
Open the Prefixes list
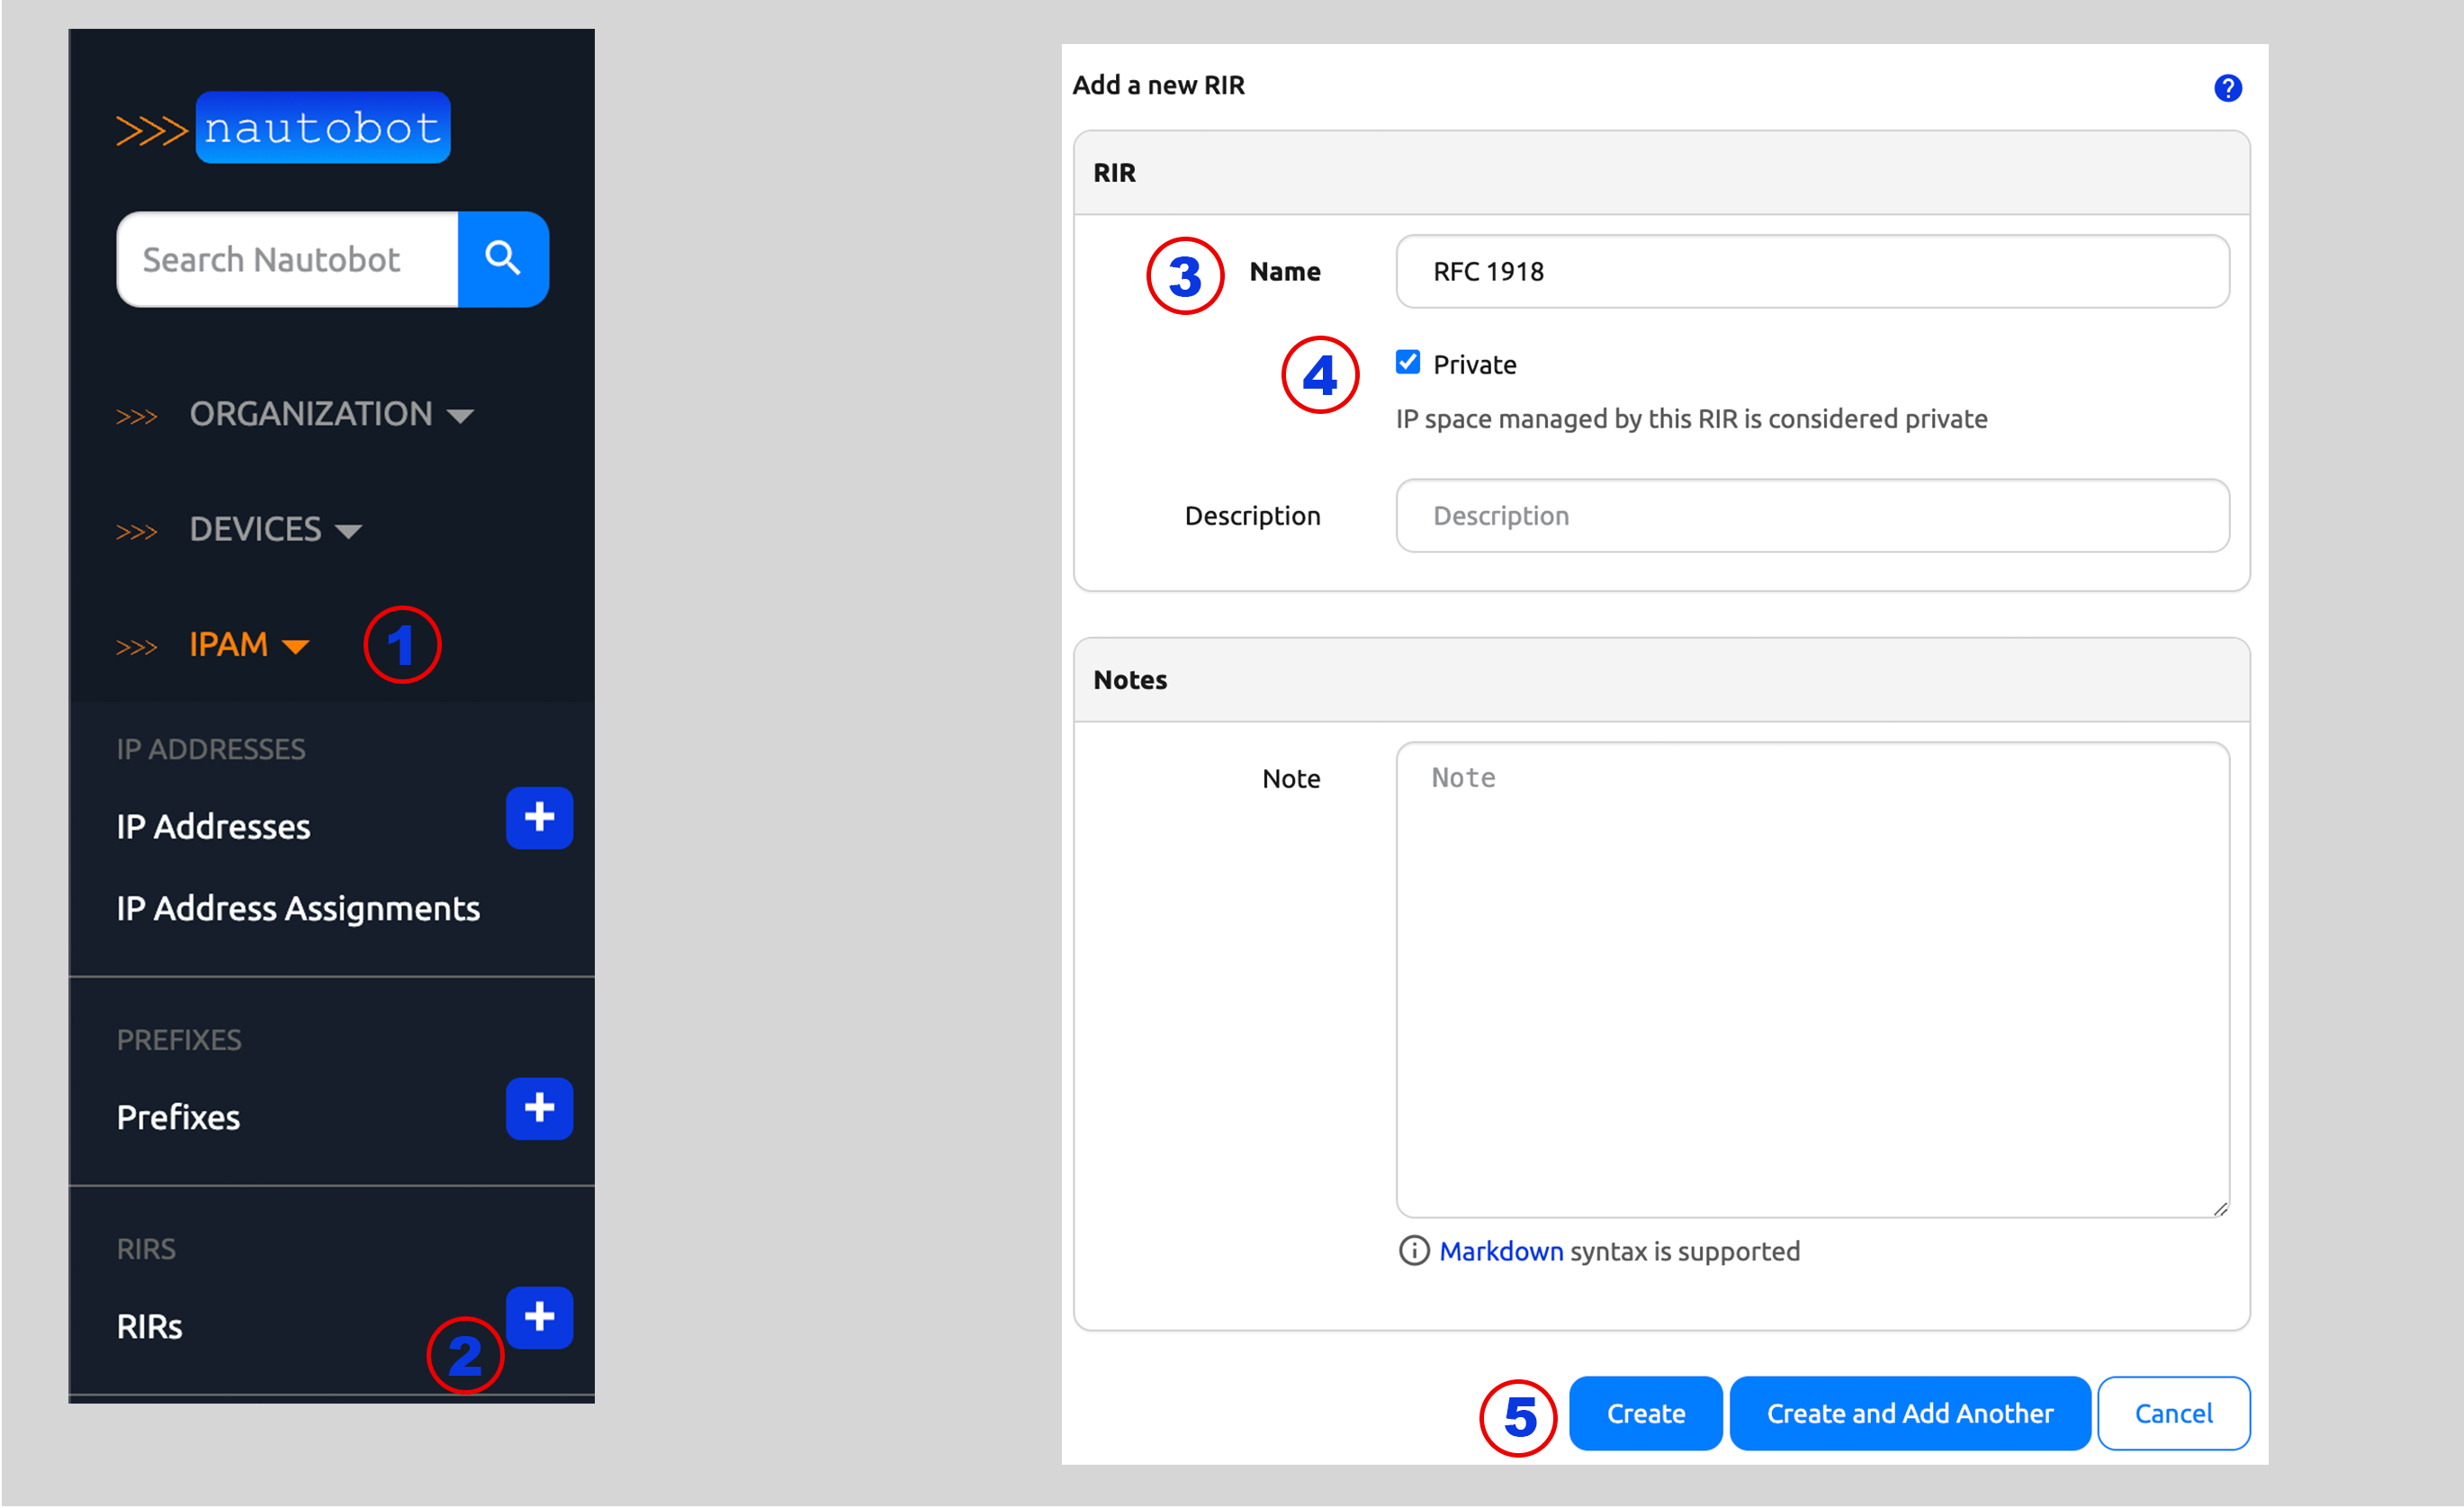(x=178, y=1117)
